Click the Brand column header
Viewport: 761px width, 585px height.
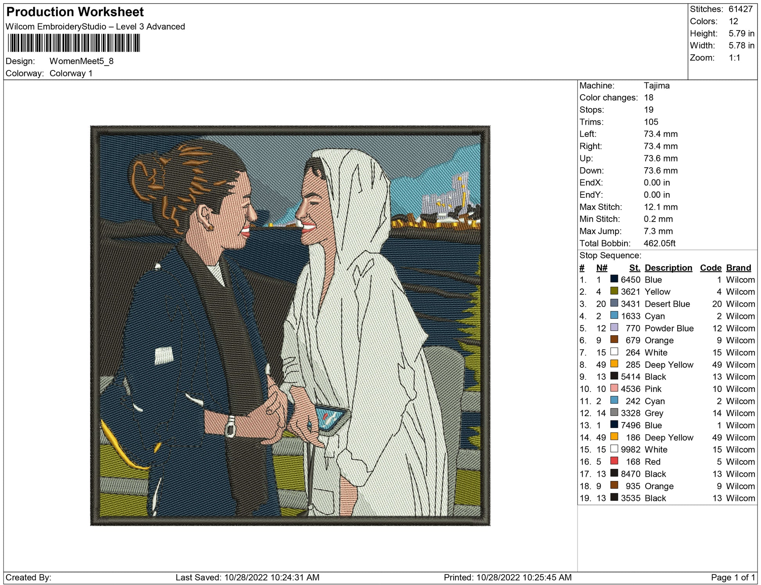738,268
